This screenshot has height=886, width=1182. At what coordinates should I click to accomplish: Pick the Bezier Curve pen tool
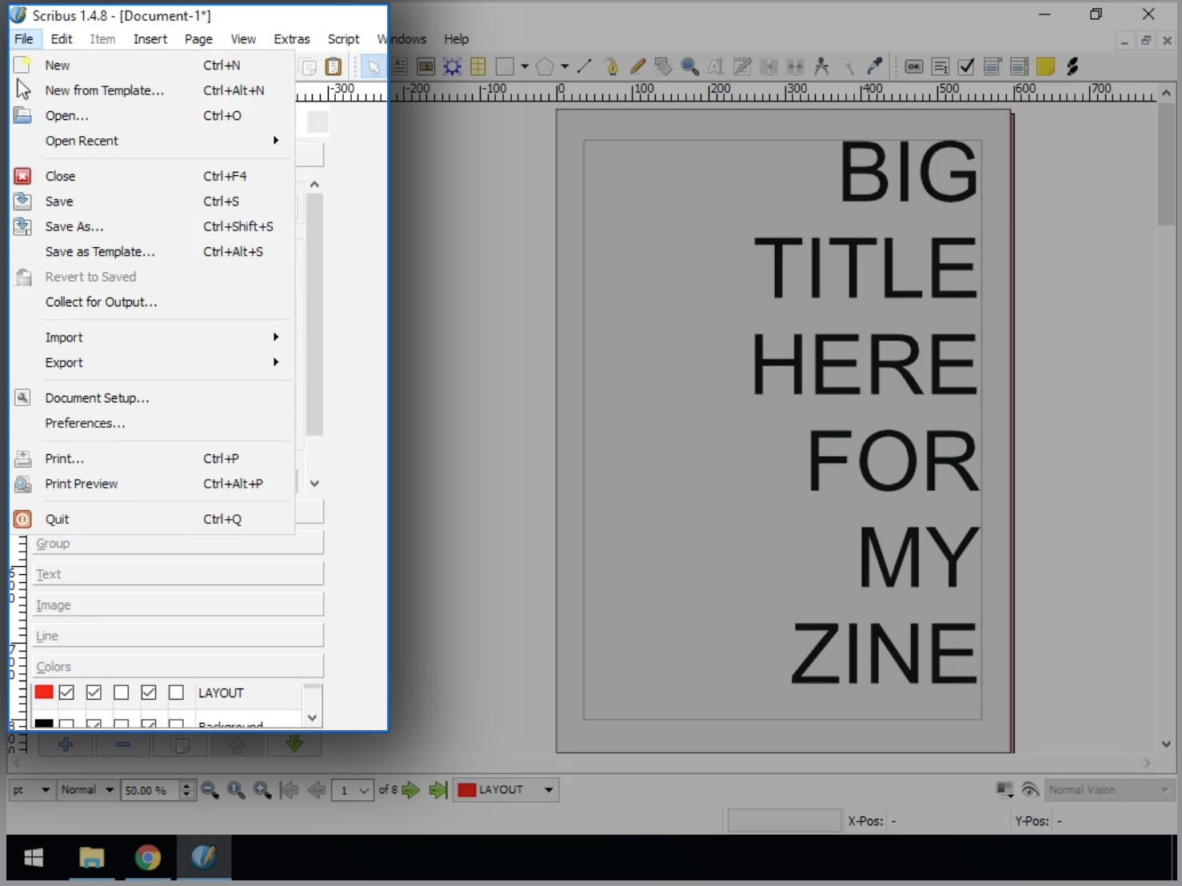pos(611,67)
